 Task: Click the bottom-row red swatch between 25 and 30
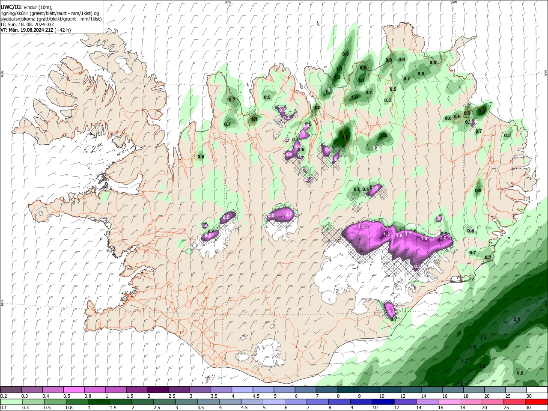(x=515, y=402)
